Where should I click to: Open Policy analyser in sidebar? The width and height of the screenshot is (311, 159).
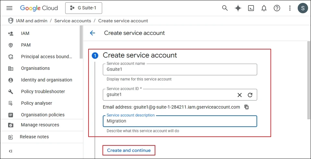tap(37, 103)
